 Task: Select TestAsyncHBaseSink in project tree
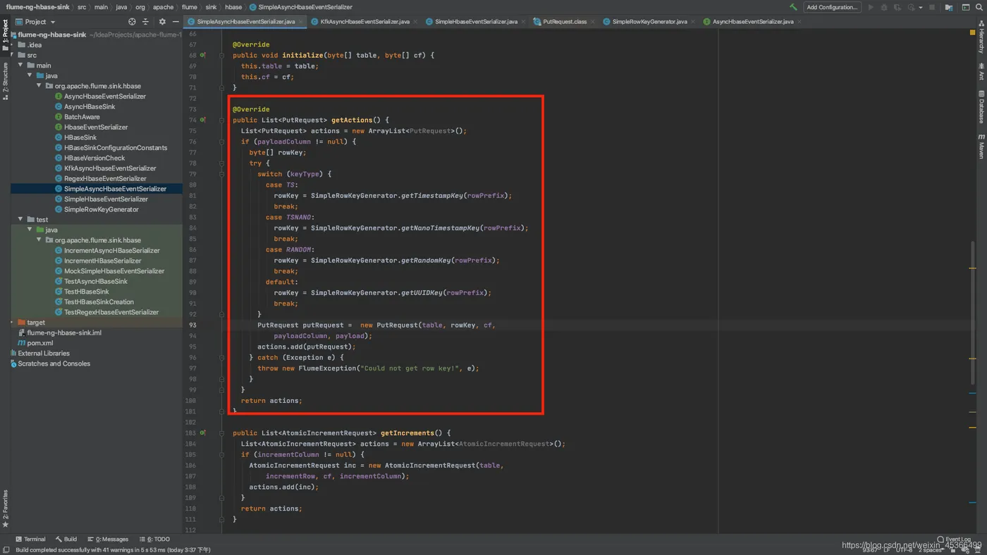pyautogui.click(x=95, y=281)
